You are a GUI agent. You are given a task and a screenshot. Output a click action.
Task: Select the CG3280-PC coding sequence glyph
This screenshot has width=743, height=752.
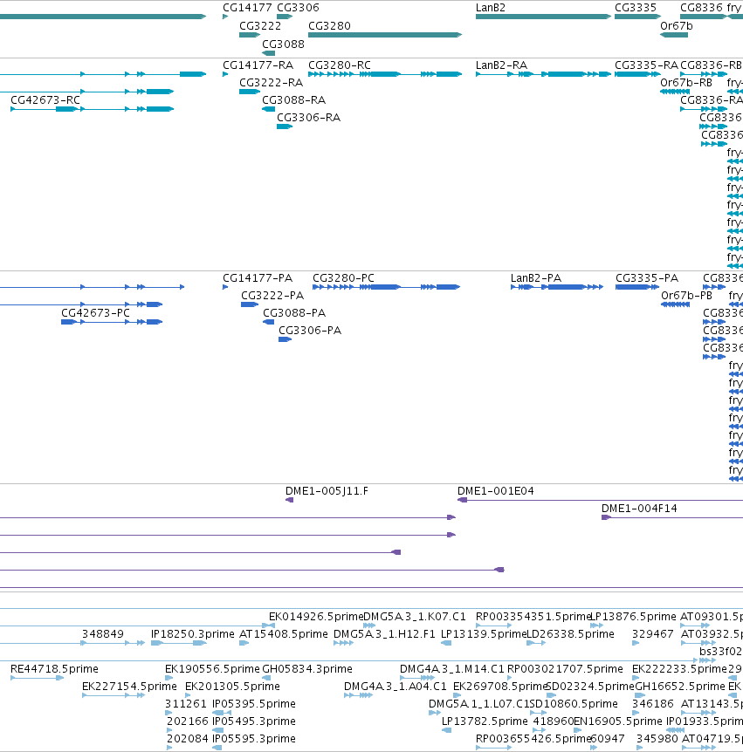[387, 287]
